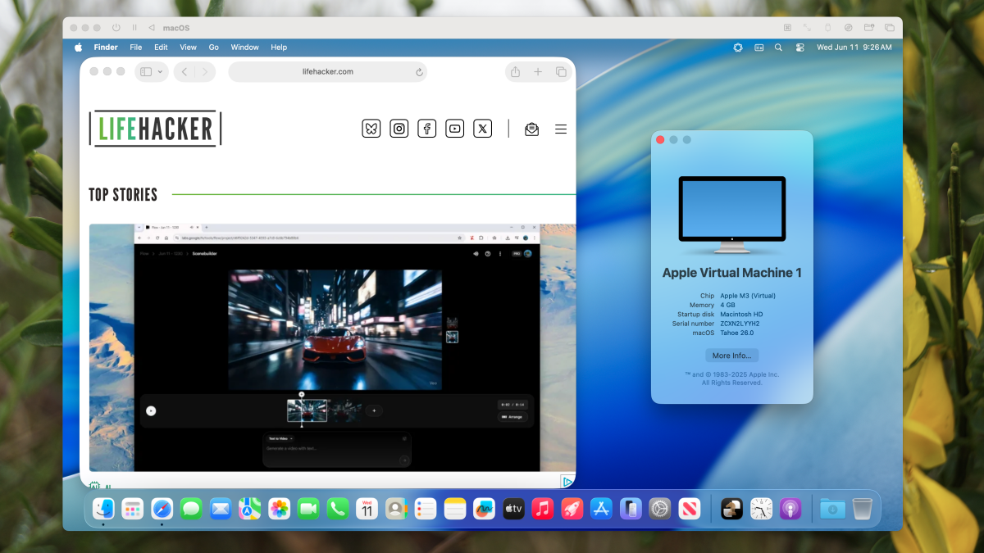Open Safari from the Dock
The width and height of the screenshot is (984, 553).
162,509
